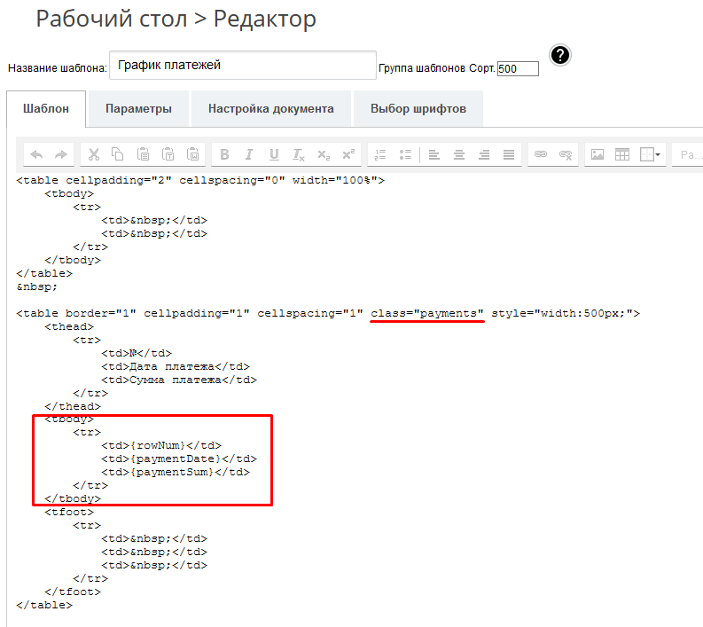The height and width of the screenshot is (627, 703).
Task: Click the undo arrow icon
Action: click(36, 154)
